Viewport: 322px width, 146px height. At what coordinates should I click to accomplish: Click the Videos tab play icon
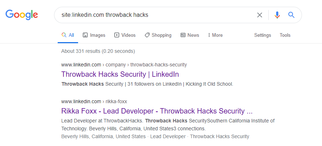tap(117, 35)
